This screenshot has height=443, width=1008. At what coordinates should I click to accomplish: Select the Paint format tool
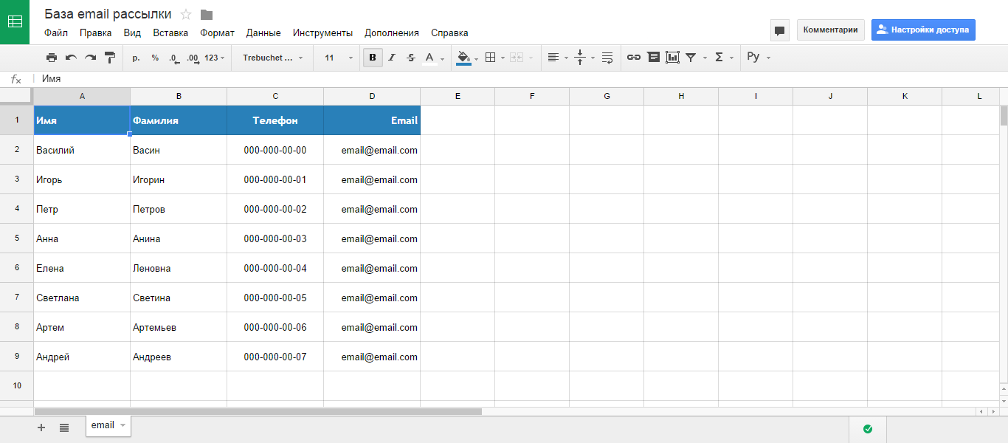(x=108, y=57)
